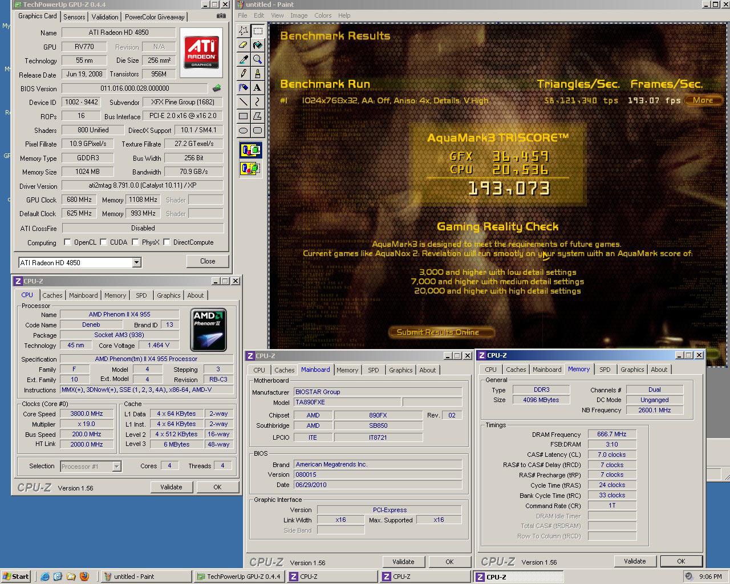This screenshot has height=584, width=730.
Task: Switch to untitled - Paint from the taskbar
Action: point(146,577)
